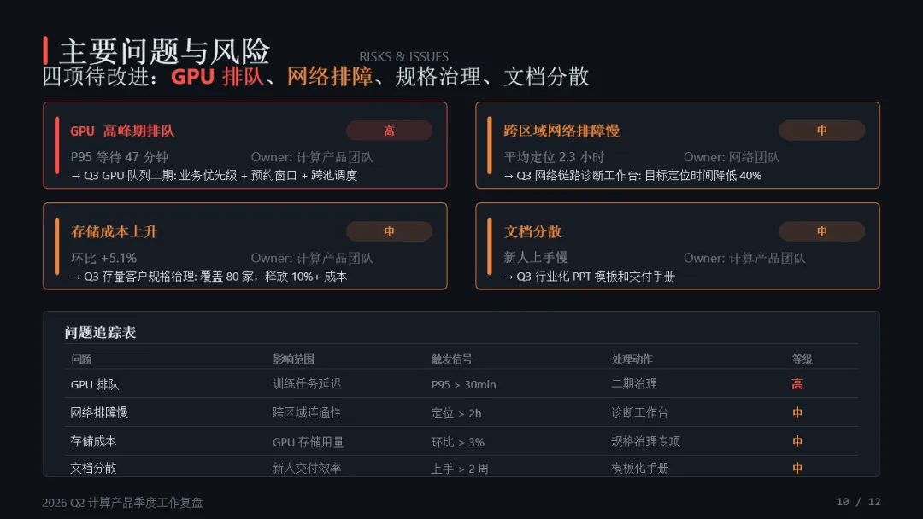Screen dimensions: 923x519
Task: Click the 存储成本上升 card heading
Action: (x=115, y=231)
